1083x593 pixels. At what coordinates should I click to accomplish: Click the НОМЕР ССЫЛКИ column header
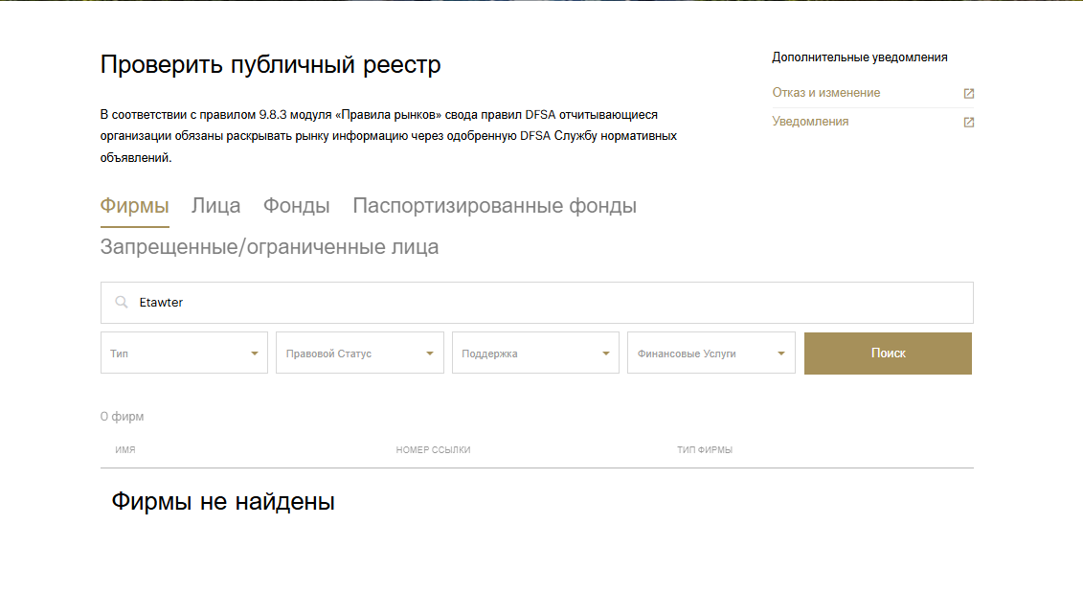click(x=433, y=450)
